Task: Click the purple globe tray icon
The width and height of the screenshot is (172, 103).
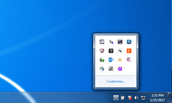Action: click(x=120, y=69)
